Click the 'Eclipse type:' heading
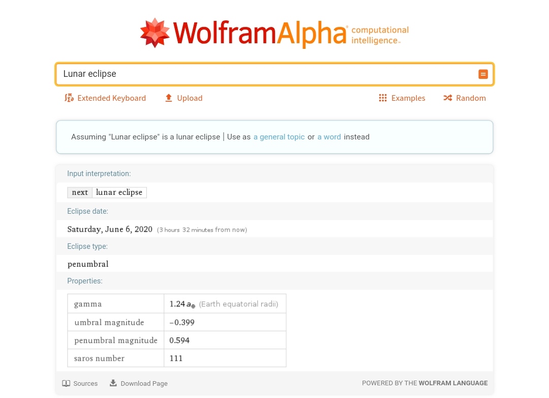 click(87, 246)
